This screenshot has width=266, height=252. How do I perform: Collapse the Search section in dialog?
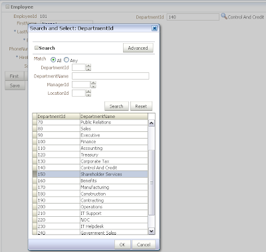(x=37, y=48)
